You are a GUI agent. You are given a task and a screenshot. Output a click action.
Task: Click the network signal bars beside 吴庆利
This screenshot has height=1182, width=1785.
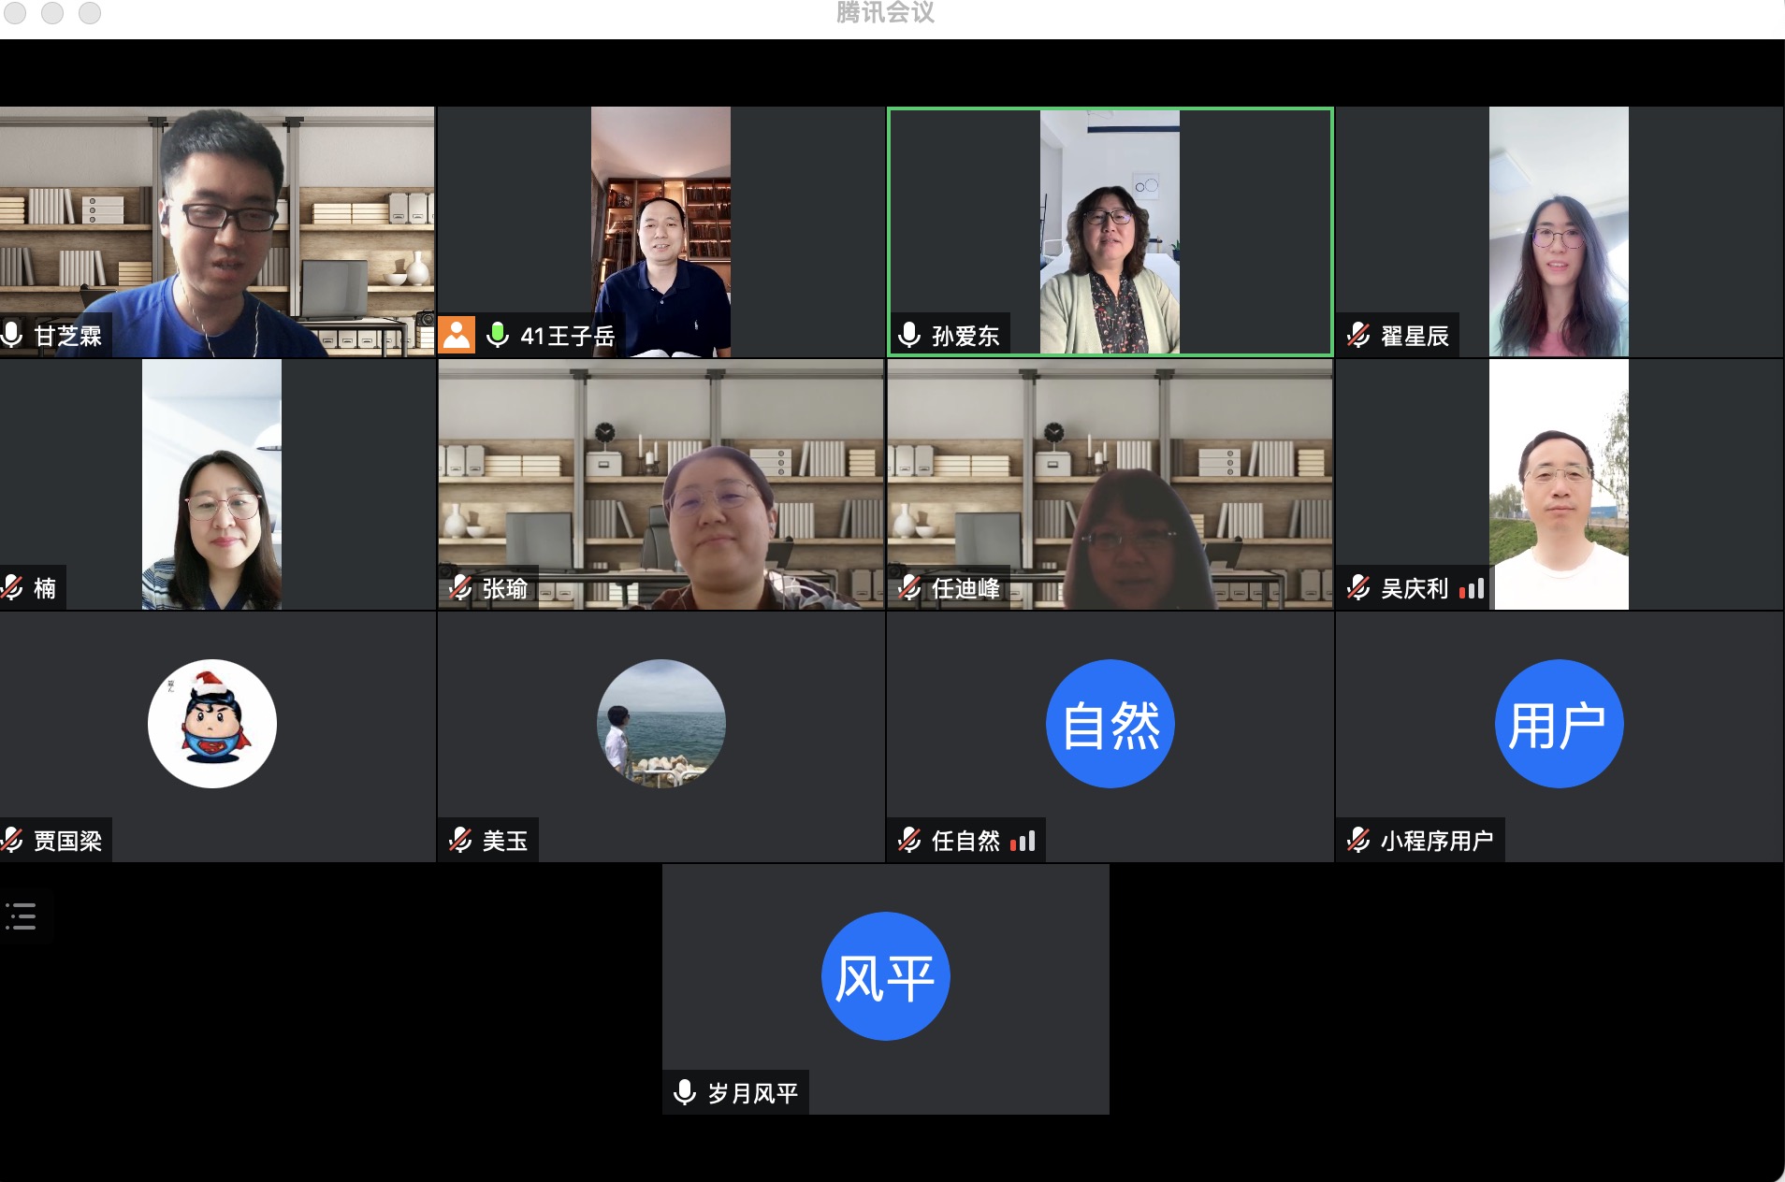(1472, 588)
